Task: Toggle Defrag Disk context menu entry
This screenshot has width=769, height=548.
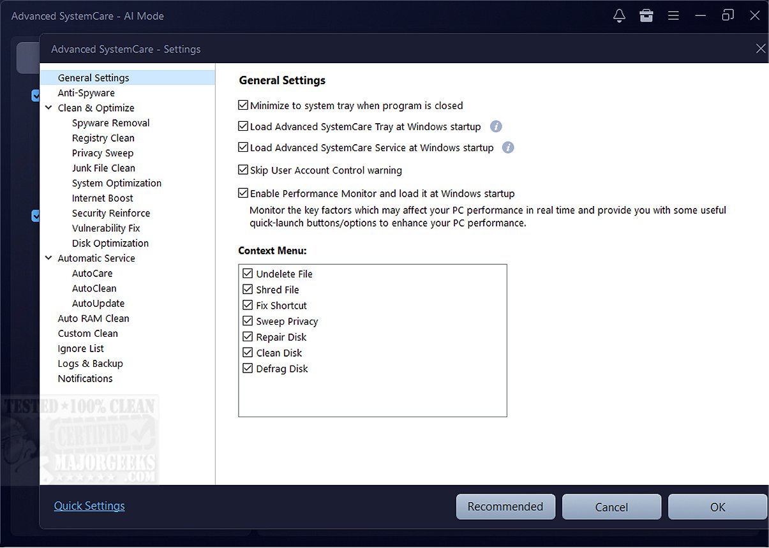Action: [248, 369]
